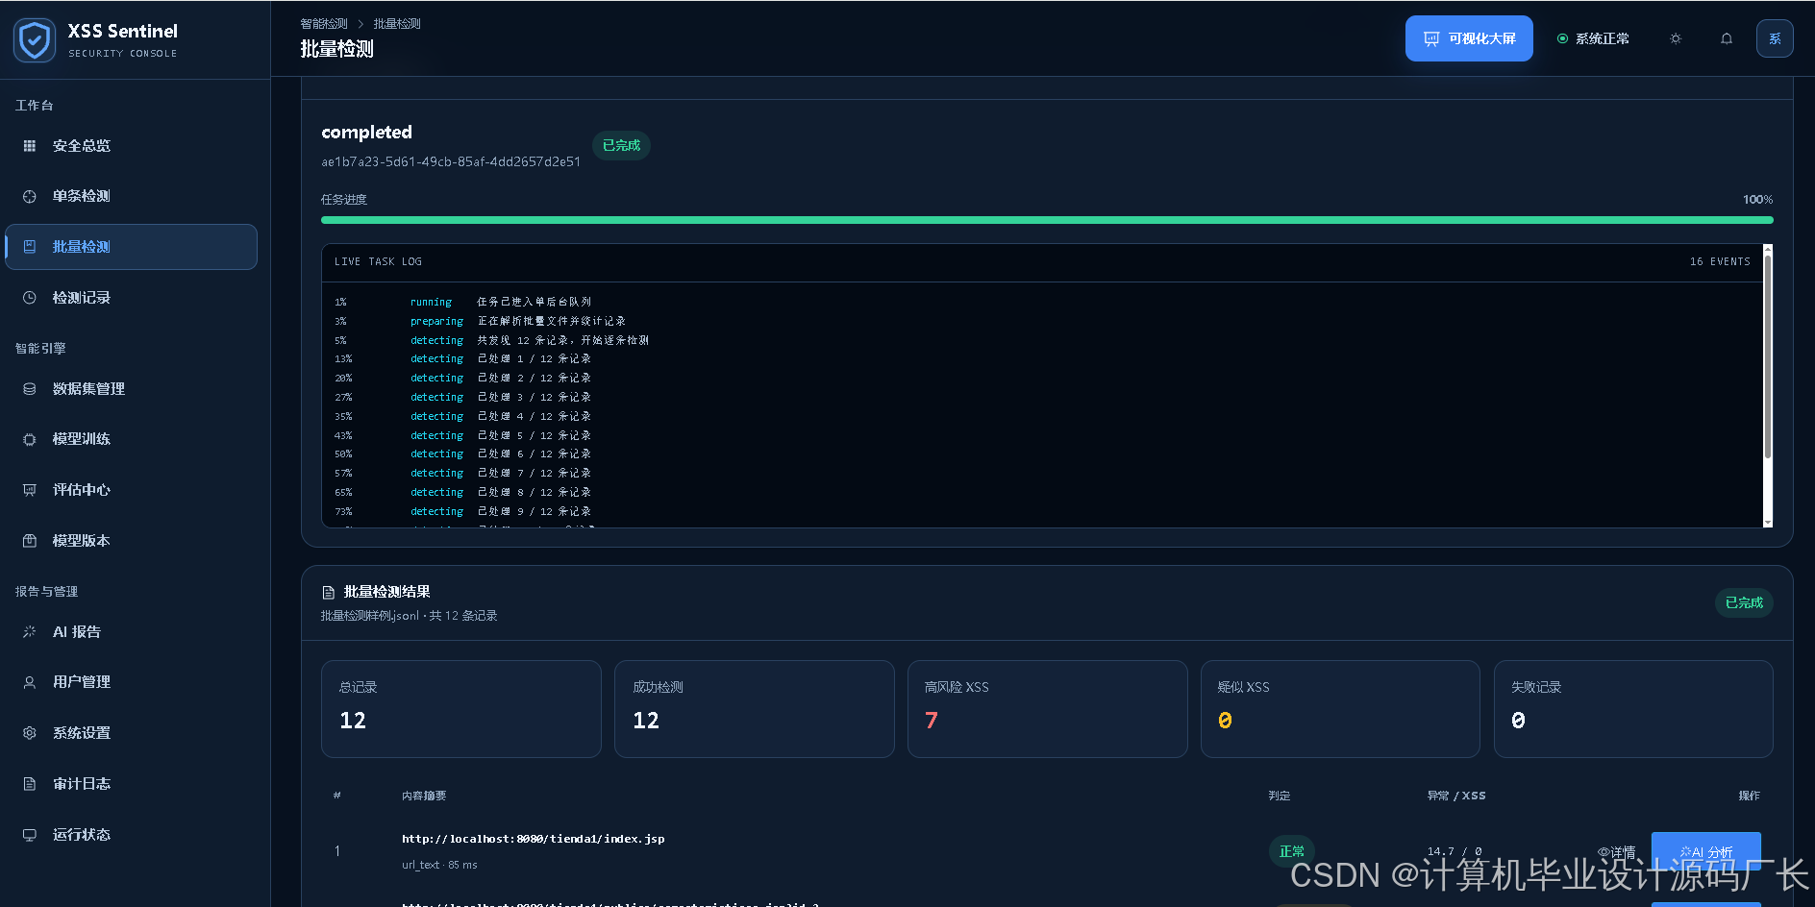Viewport: 1815px width, 907px height.
Task: Click the 成功检测 12 card
Action: pos(755,709)
